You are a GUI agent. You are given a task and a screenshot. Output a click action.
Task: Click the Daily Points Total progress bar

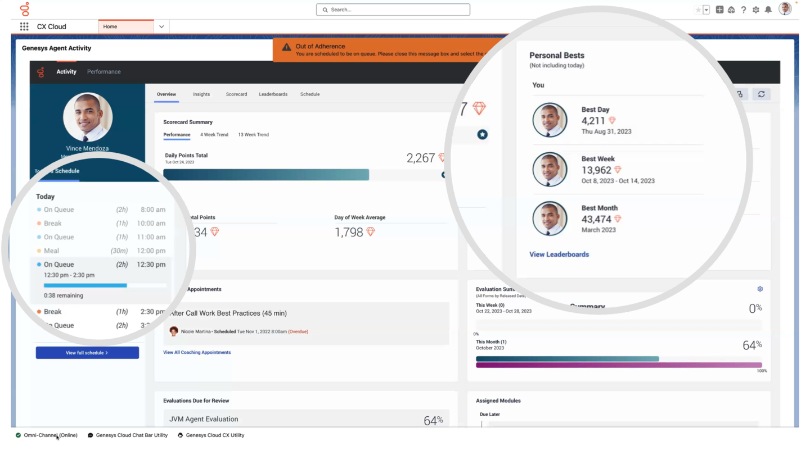coord(266,175)
